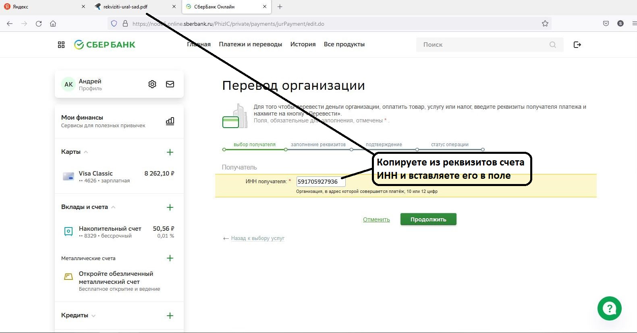Viewport: 637px width, 333px height.
Task: Open Pocket save icon in toolbar
Action: tap(606, 24)
